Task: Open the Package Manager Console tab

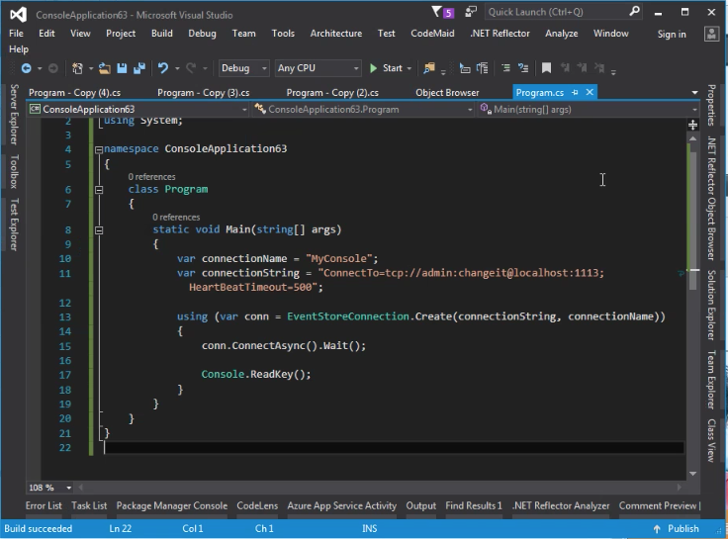Action: tap(172, 505)
